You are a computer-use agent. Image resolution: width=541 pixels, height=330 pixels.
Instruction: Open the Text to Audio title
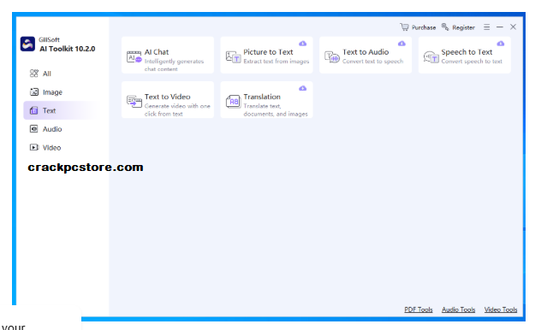[x=366, y=52]
